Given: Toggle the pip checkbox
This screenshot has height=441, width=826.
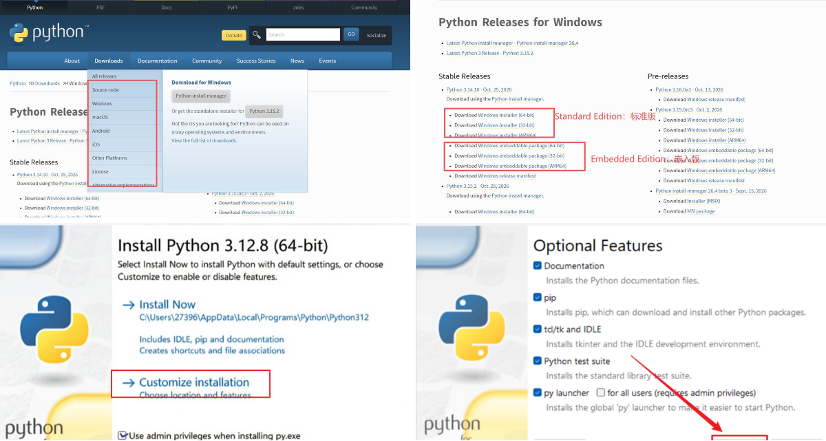Looking at the screenshot, I should coord(538,297).
